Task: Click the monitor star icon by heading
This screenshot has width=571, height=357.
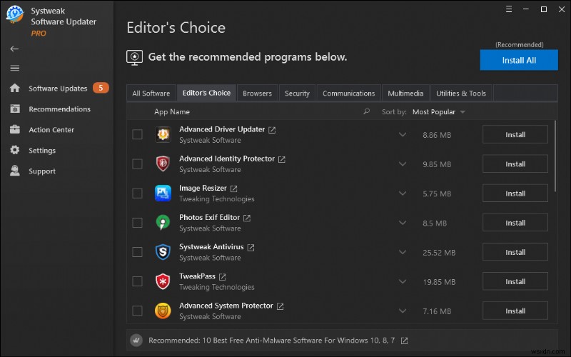Action: click(x=134, y=58)
